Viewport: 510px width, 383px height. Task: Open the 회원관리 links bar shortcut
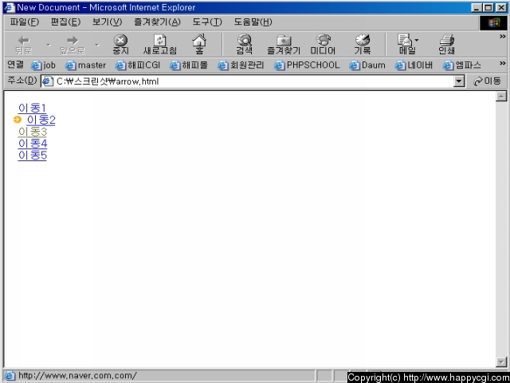[241, 65]
